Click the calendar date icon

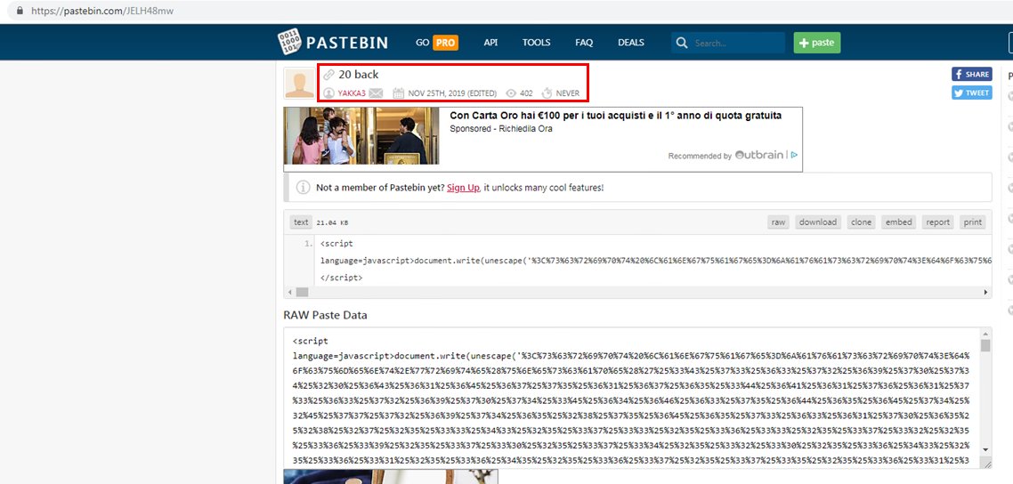click(398, 93)
